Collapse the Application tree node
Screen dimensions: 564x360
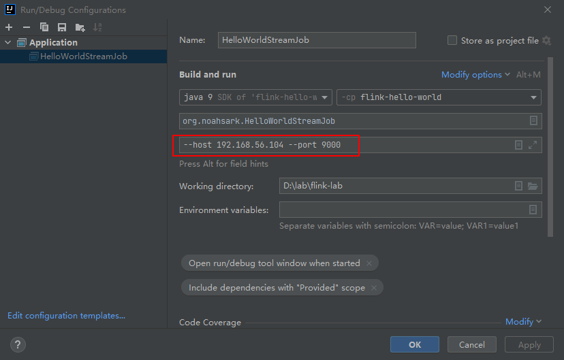[x=8, y=42]
